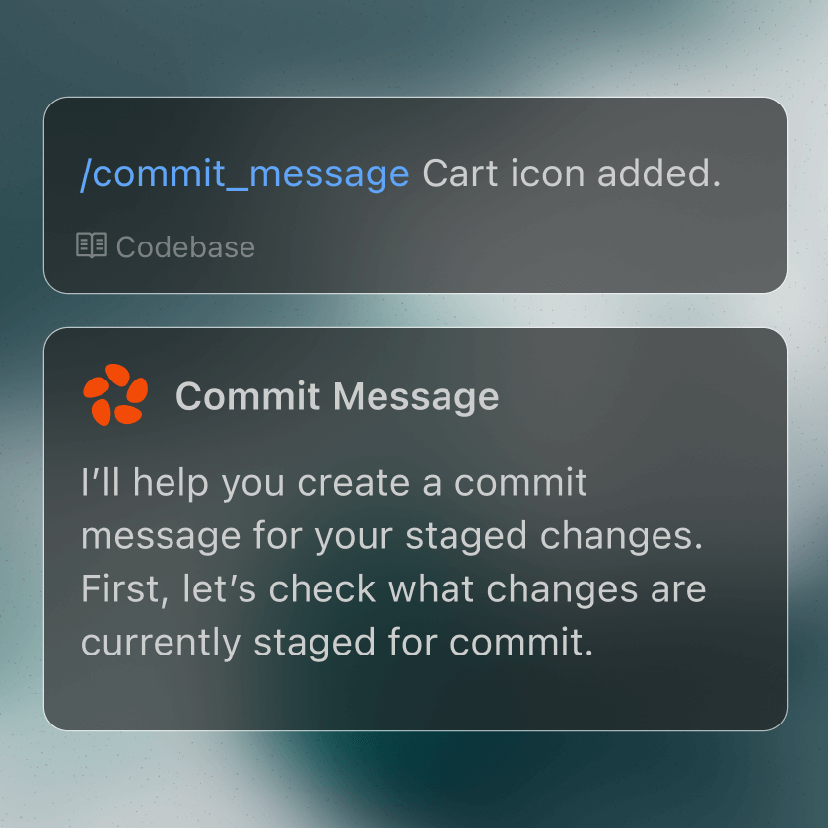Click the "Cart icon added." prompt text
Viewport: 828px width, 828px height.
[x=572, y=173]
